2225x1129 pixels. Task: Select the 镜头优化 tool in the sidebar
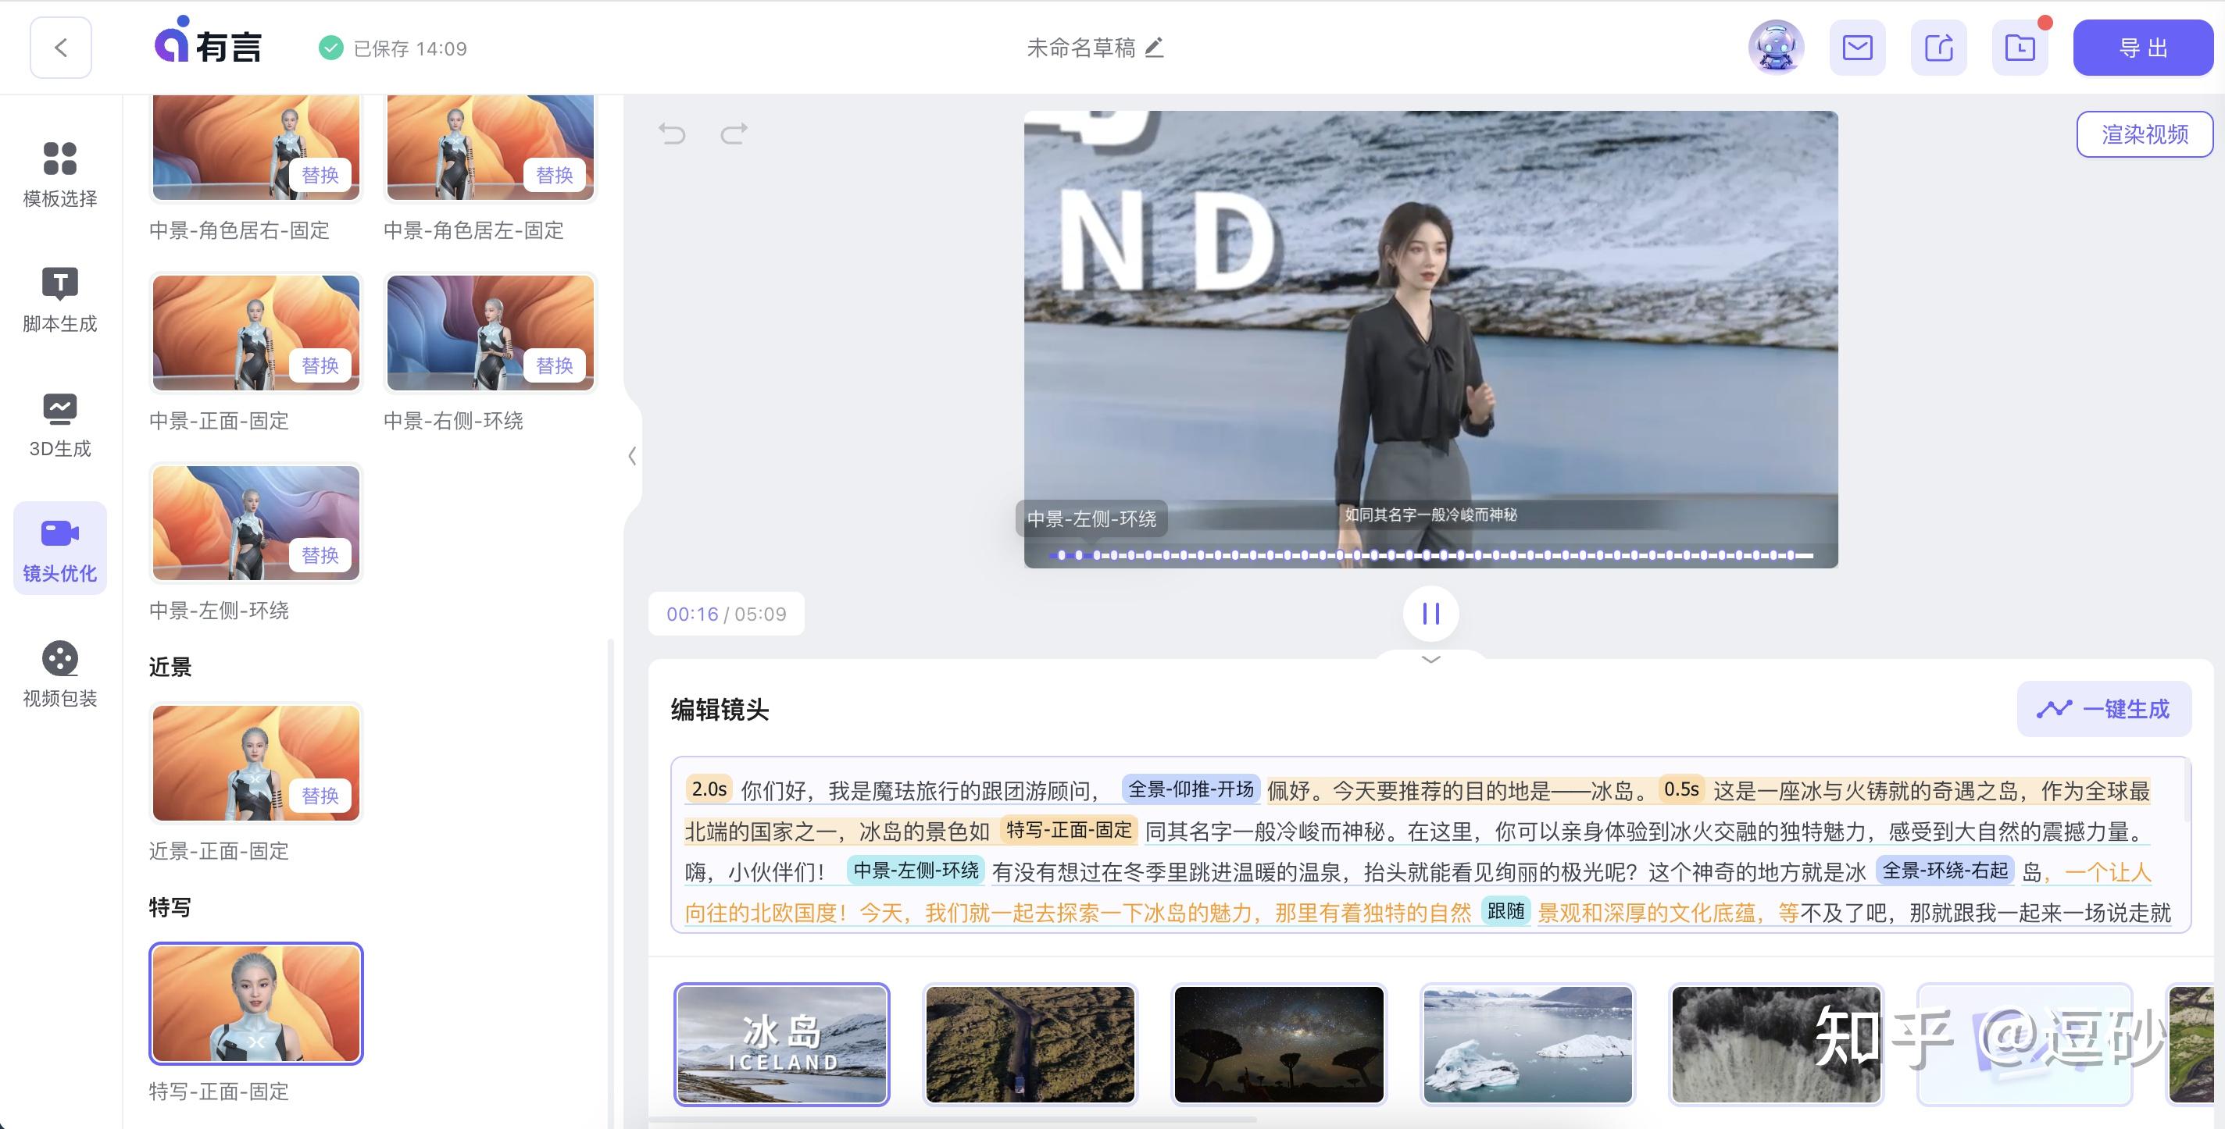59,548
